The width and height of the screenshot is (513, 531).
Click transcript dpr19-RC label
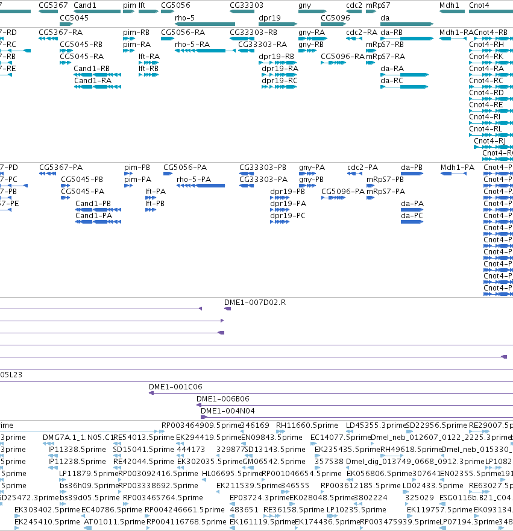[280, 81]
